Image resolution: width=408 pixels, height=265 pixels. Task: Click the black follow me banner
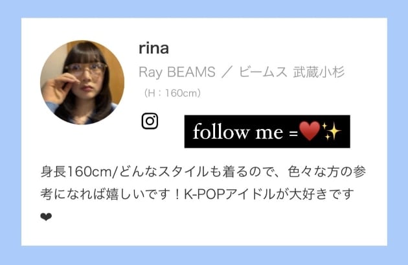[x=267, y=132]
